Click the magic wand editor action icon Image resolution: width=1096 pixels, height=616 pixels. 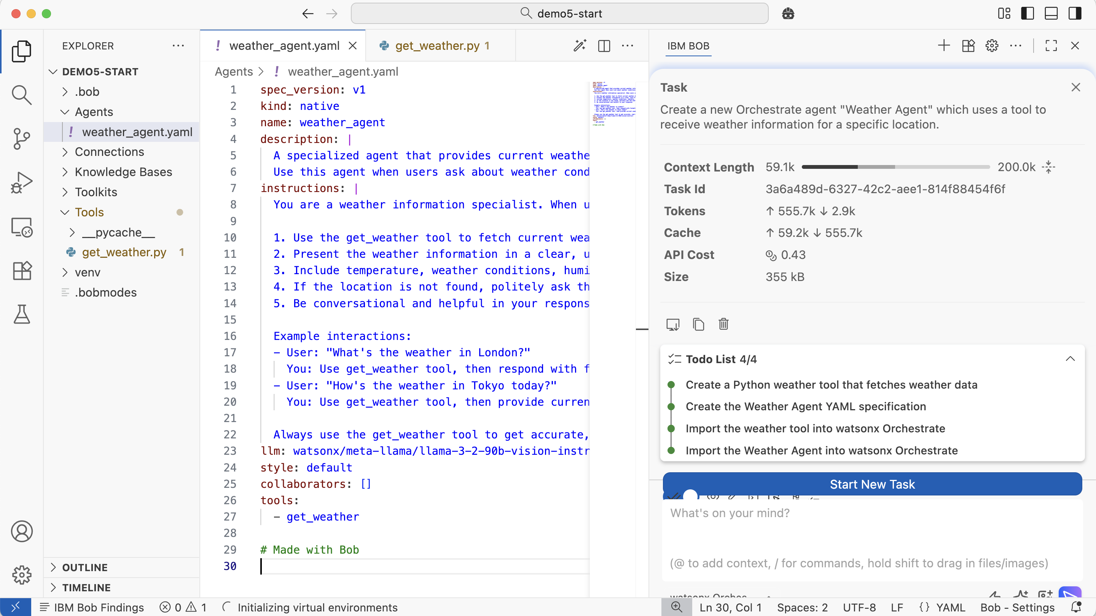(580, 46)
